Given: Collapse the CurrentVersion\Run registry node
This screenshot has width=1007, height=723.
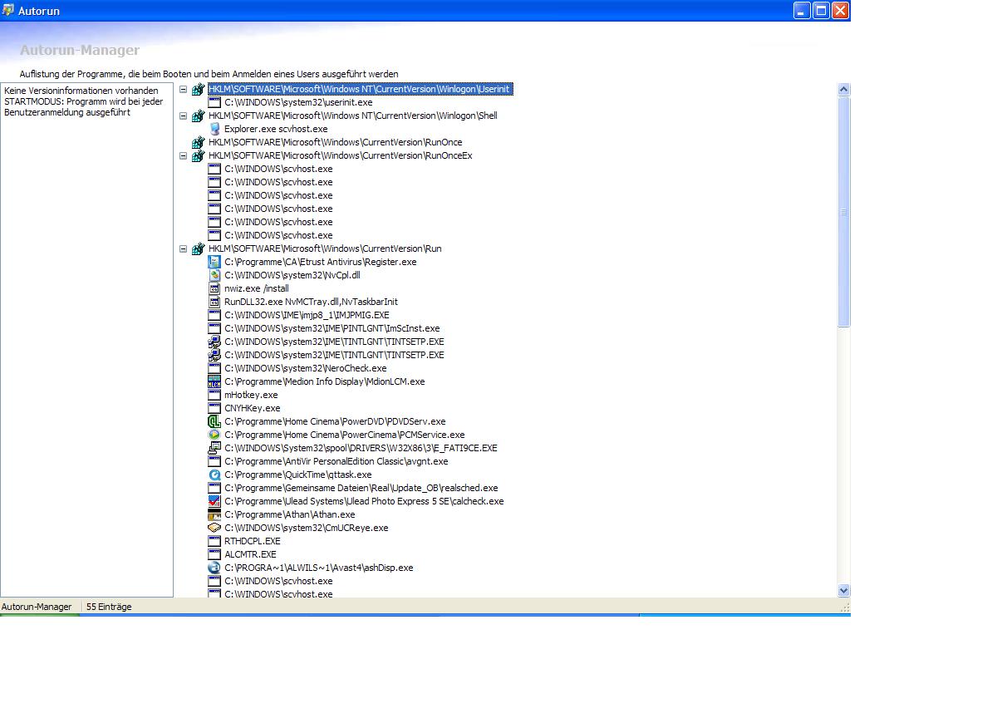Looking at the screenshot, I should 184,248.
